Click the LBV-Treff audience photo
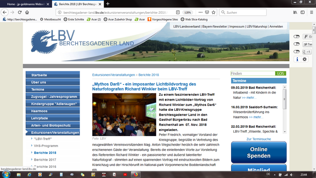This screenshot has width=316, height=178. click(124, 114)
